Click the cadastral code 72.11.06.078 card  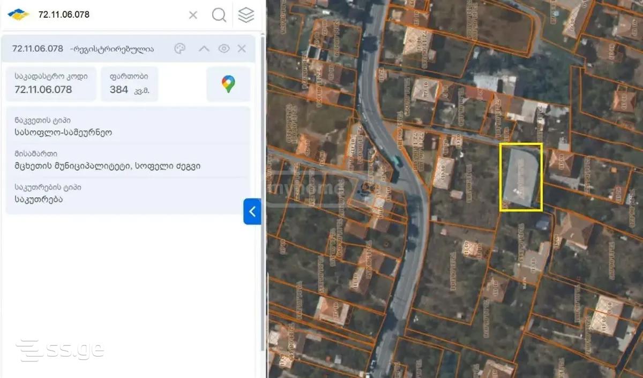[x=51, y=84]
